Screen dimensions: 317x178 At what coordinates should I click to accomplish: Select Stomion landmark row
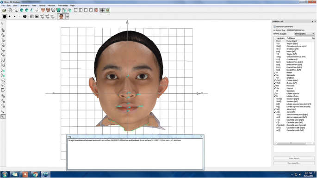(x=294, y=88)
